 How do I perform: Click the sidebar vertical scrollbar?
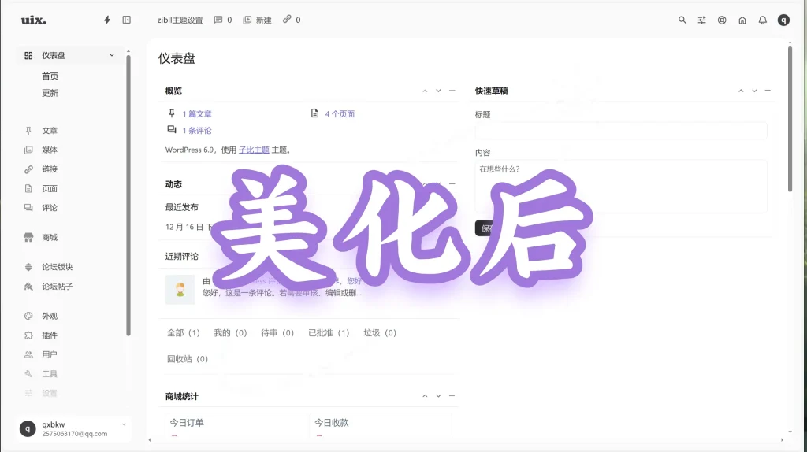(x=128, y=195)
